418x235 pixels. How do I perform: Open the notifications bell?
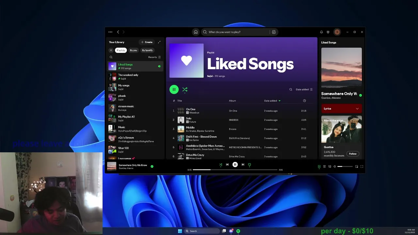pos(321,32)
